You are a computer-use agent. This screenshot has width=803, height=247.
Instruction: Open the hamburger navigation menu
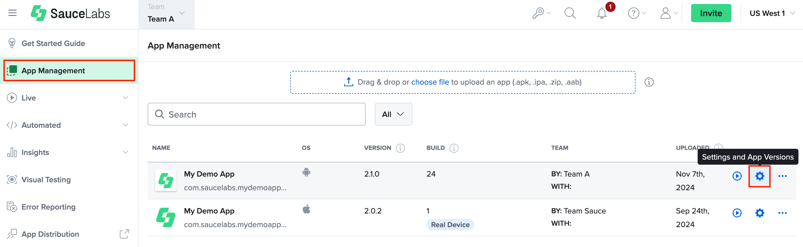(12, 13)
